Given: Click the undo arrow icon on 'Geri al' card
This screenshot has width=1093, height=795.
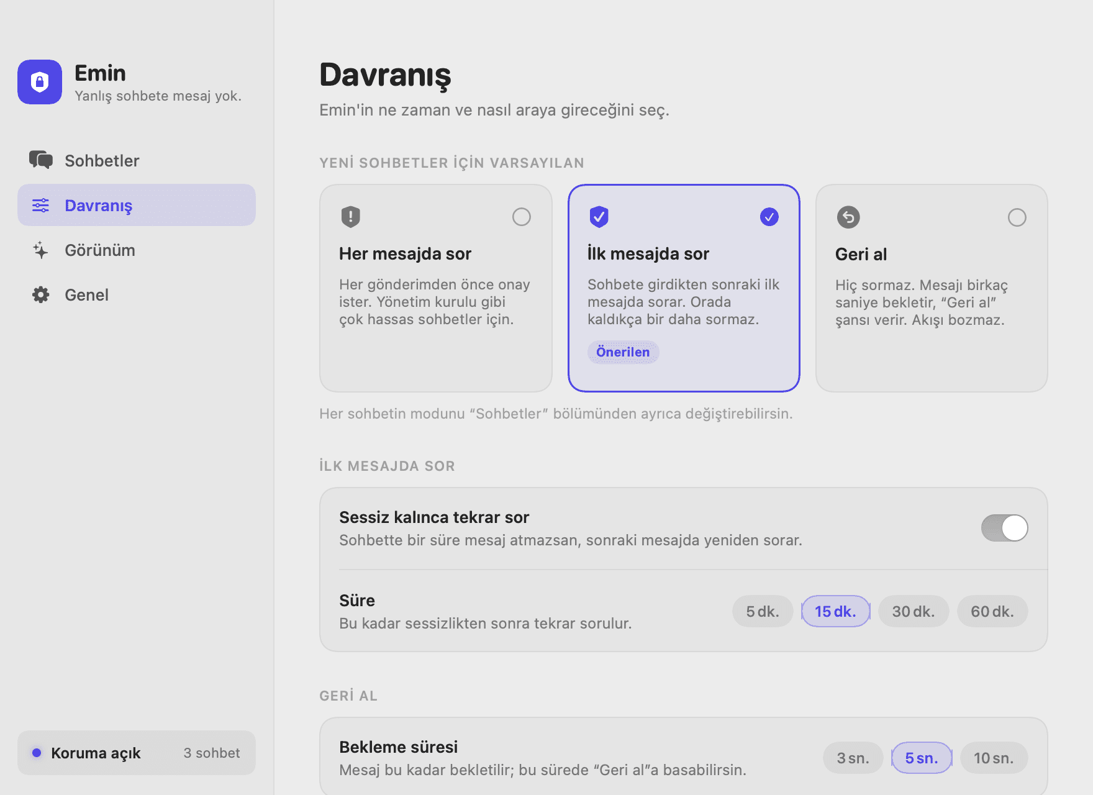Looking at the screenshot, I should coord(848,217).
